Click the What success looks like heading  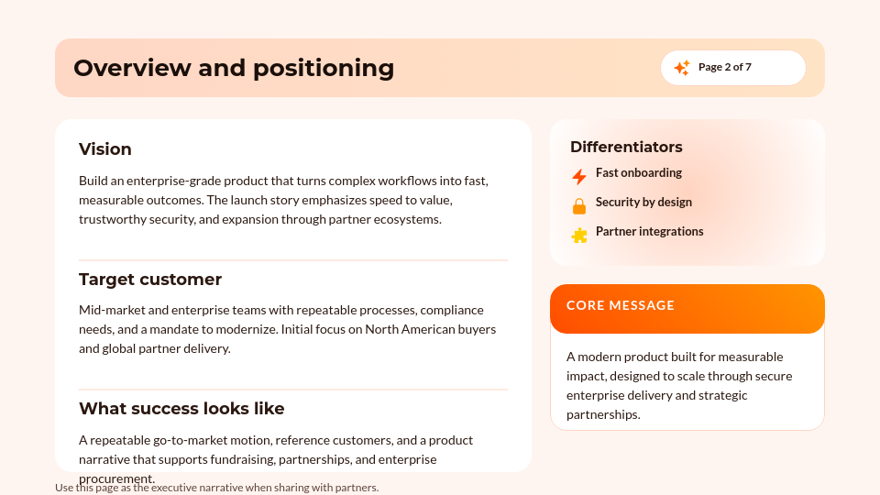pos(181,408)
